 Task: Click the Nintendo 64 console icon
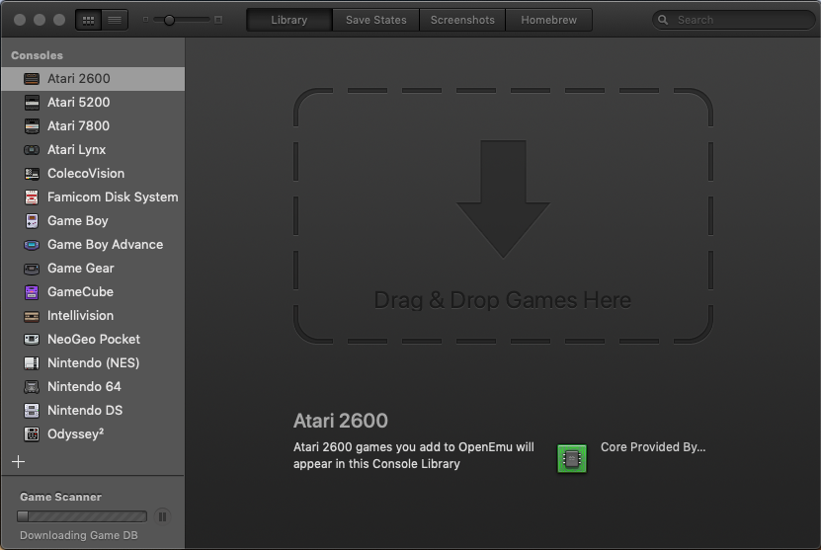32,387
